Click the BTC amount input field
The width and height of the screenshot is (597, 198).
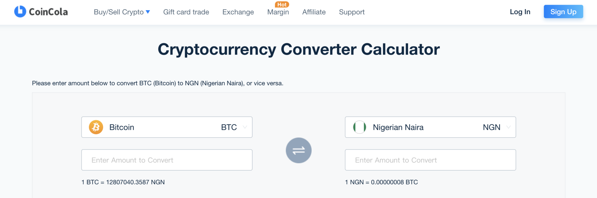pos(167,160)
